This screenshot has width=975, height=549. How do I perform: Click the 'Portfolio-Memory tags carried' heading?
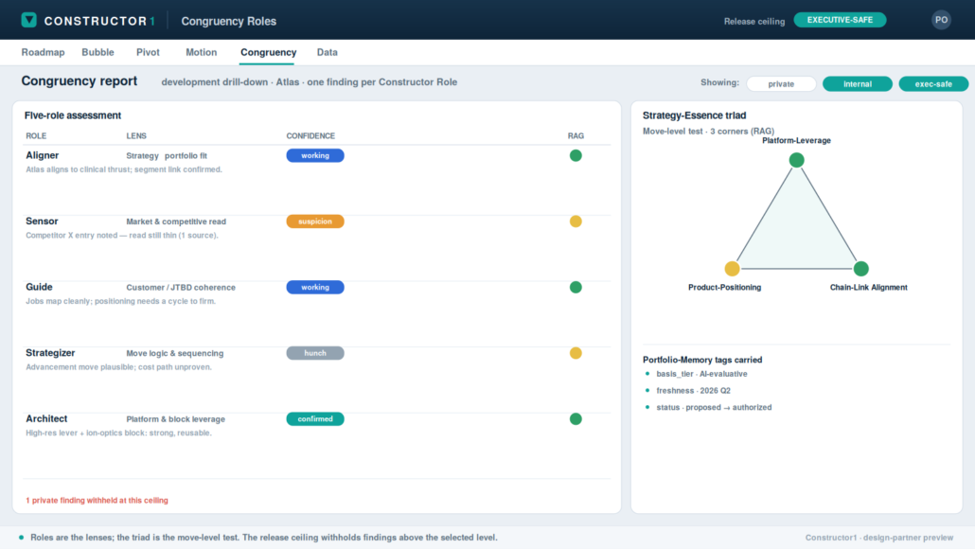(702, 360)
